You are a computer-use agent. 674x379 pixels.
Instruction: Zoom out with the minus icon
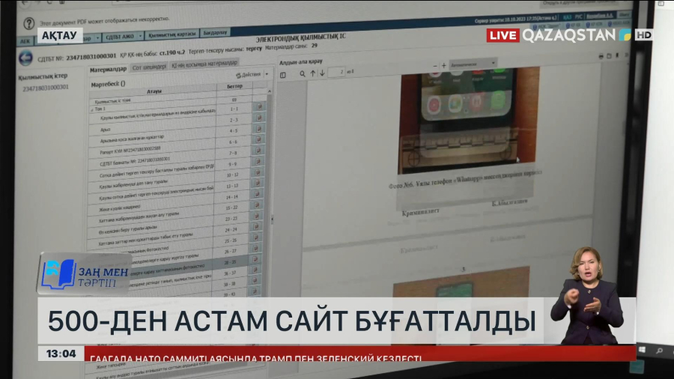435,66
